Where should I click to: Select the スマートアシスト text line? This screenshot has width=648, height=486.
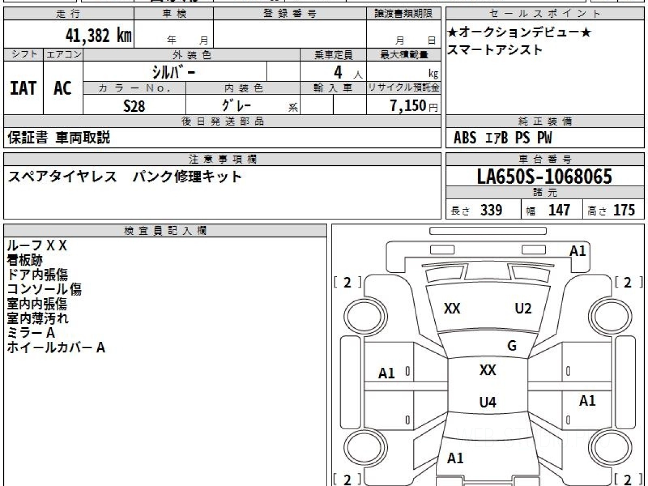pos(495,50)
